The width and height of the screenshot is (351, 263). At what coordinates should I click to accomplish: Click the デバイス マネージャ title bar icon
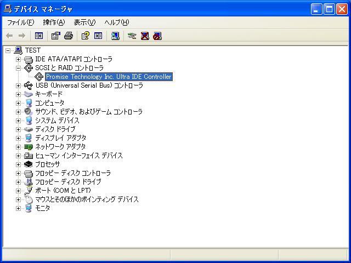tap(8, 9)
